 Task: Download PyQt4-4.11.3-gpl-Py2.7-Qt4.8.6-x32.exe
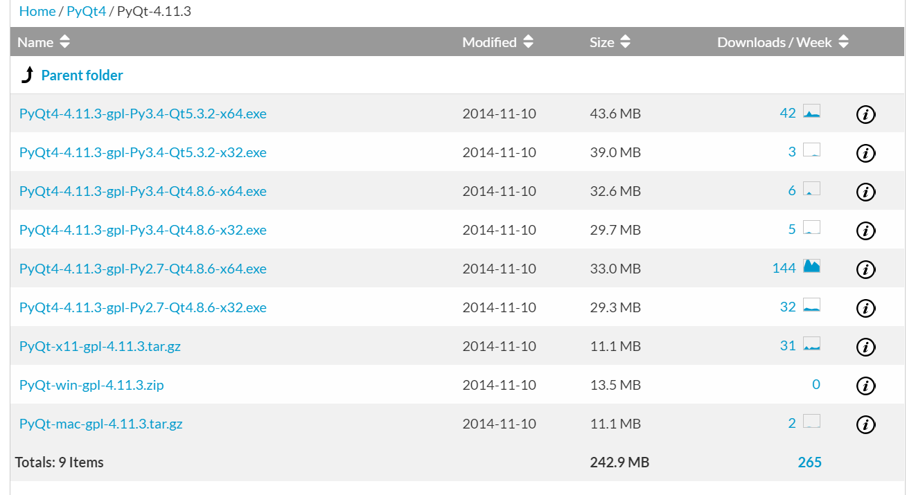(x=143, y=307)
